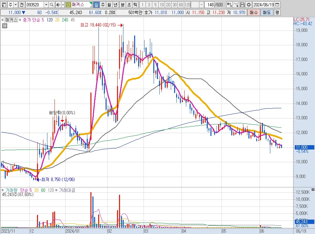This screenshot has height=234, width=315.
Task: Choose the 20 interval tab
Action: click(168, 5)
